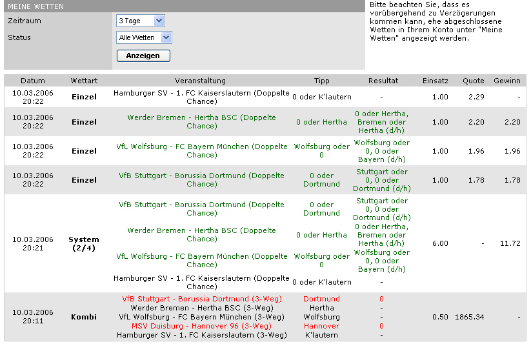The width and height of the screenshot is (531, 344).
Task: Click the Status label
Action: pos(19,37)
